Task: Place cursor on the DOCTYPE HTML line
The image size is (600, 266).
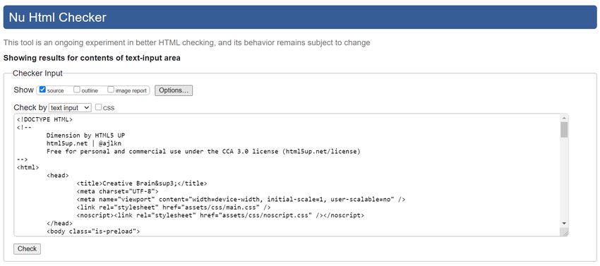Action: (44, 119)
